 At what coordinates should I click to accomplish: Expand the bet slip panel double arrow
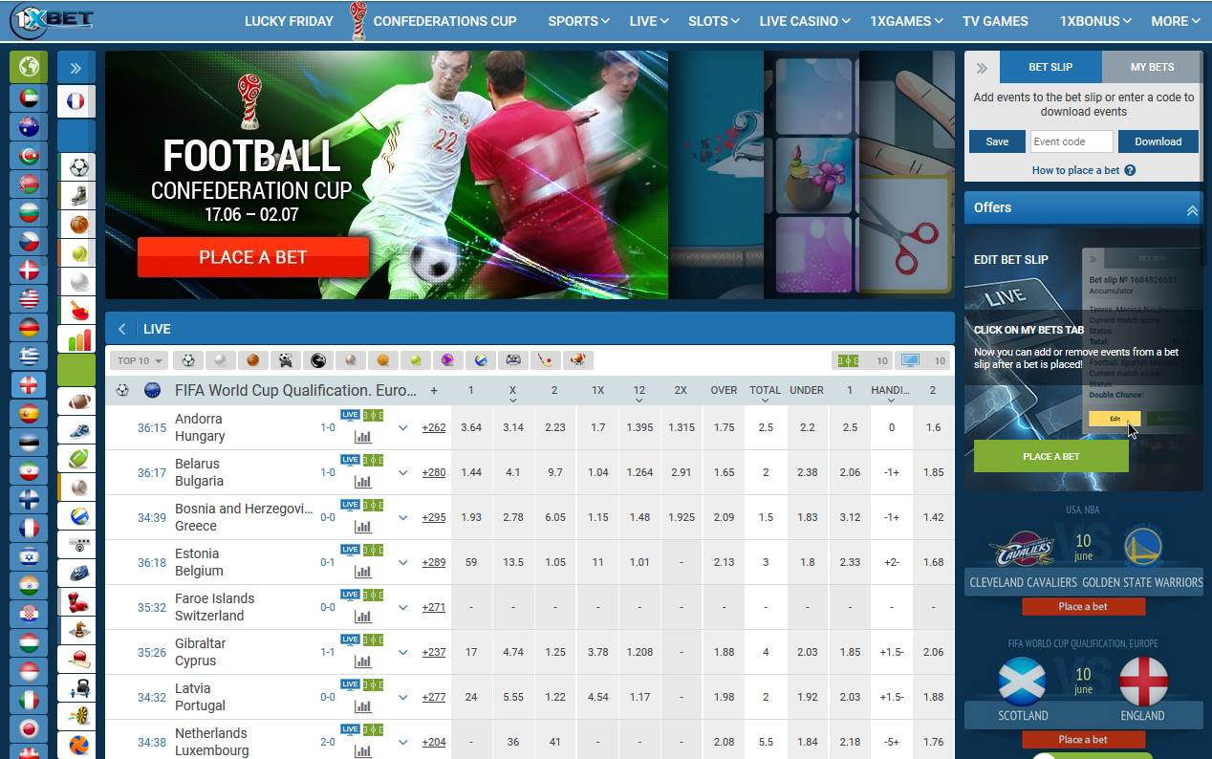point(982,68)
